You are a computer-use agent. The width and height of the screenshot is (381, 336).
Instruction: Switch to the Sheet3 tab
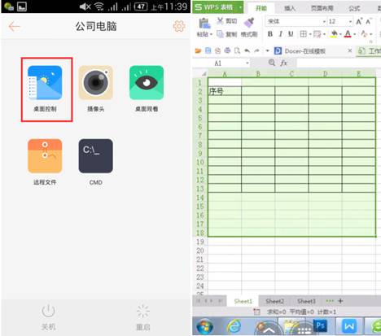pyautogui.click(x=306, y=301)
